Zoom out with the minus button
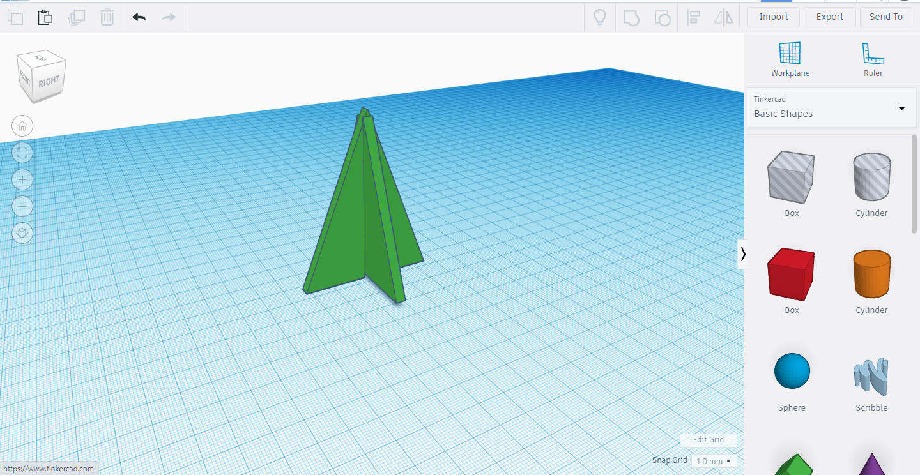This screenshot has width=920, height=475. click(22, 206)
